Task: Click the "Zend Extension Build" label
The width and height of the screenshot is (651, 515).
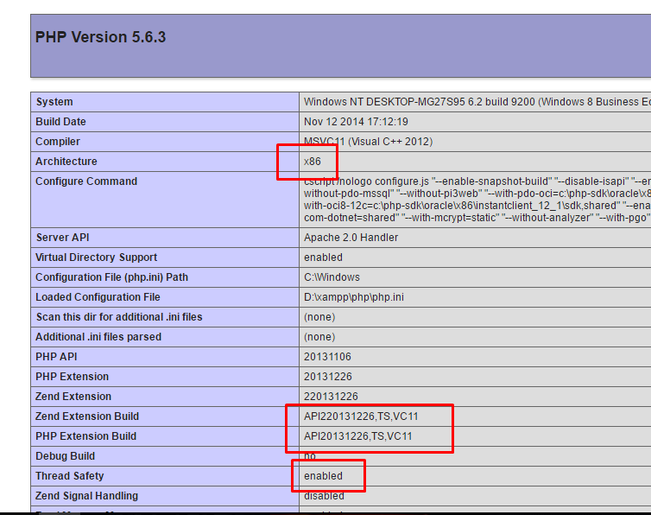Action: (87, 416)
